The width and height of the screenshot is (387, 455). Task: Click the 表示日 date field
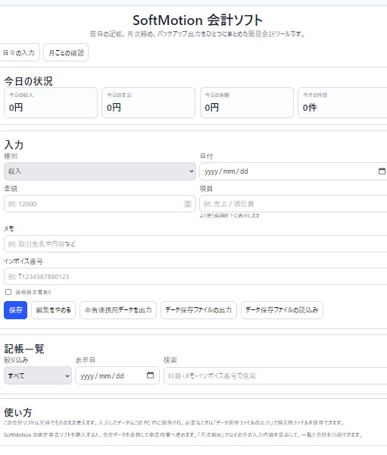tap(117, 375)
